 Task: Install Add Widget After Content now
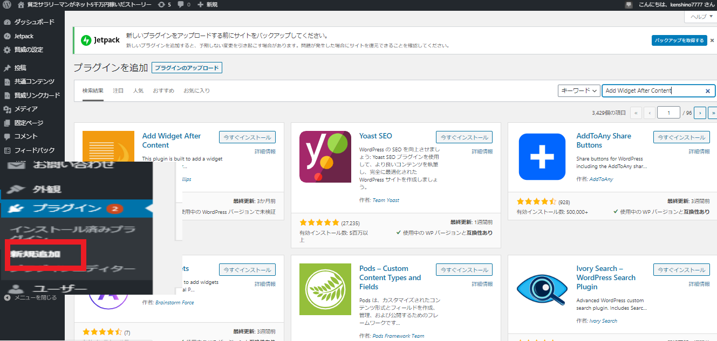pos(248,137)
